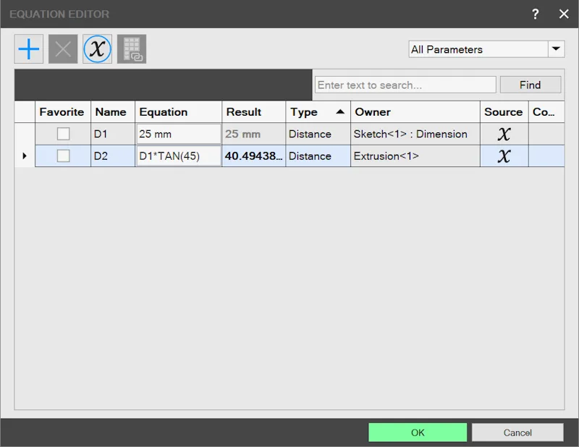
Task: Select the D2 name cell
Action: click(113, 156)
